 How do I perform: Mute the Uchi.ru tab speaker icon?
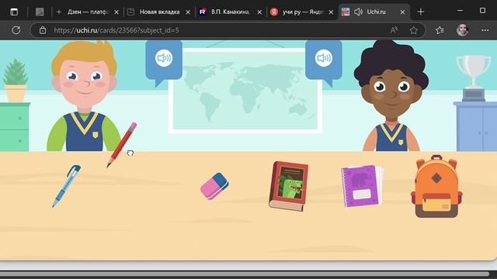pos(359,12)
